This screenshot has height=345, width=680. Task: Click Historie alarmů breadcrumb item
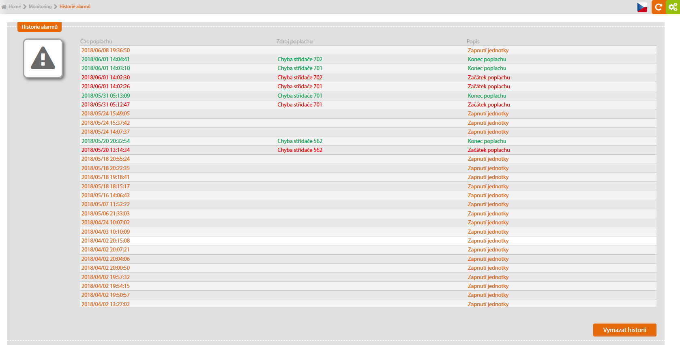pyautogui.click(x=75, y=6)
